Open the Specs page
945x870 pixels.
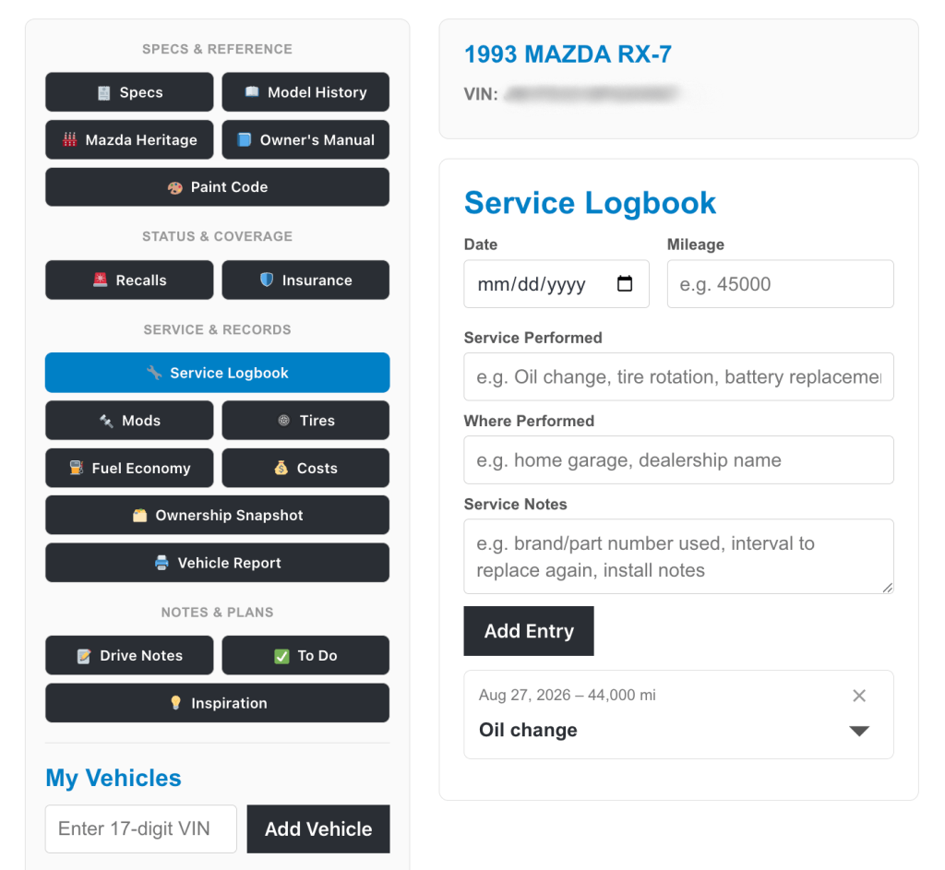(129, 92)
